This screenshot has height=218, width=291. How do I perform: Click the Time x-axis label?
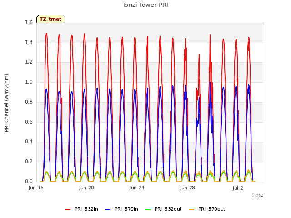click(257, 195)
